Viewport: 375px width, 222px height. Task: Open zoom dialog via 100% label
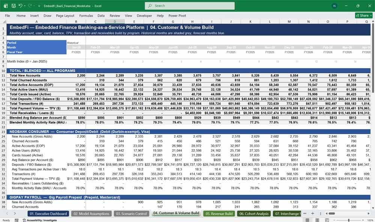pyautogui.click(x=370, y=220)
